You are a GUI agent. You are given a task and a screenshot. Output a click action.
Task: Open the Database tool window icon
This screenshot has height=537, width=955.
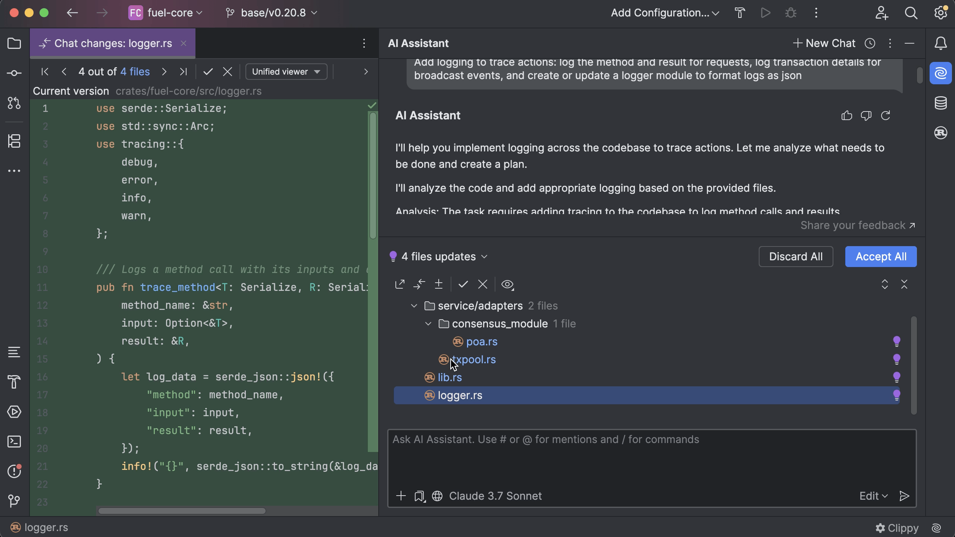940,103
